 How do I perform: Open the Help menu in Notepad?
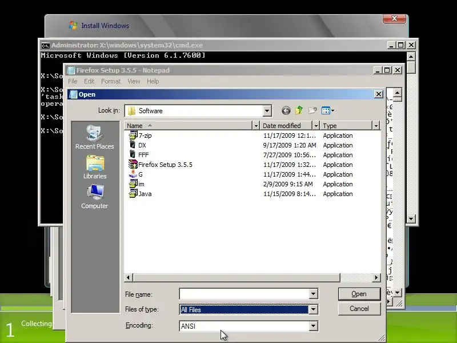[153, 81]
